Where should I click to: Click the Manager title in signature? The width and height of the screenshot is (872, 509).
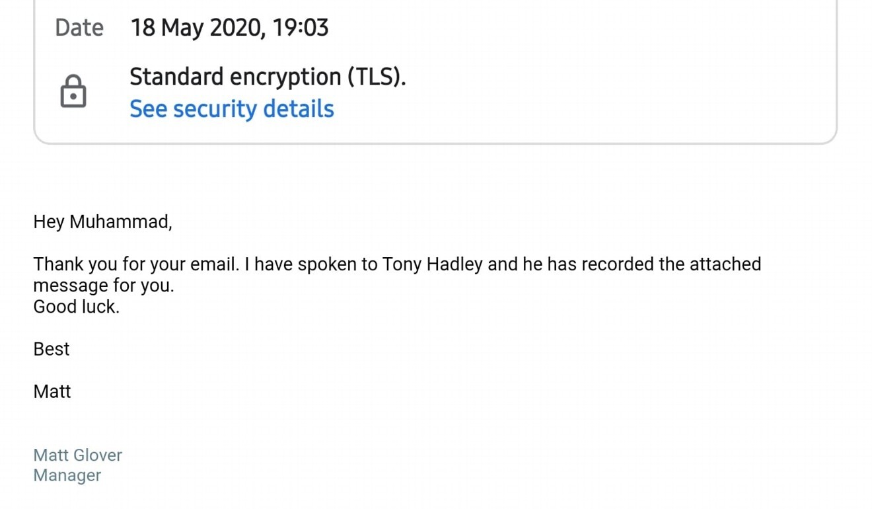(67, 475)
